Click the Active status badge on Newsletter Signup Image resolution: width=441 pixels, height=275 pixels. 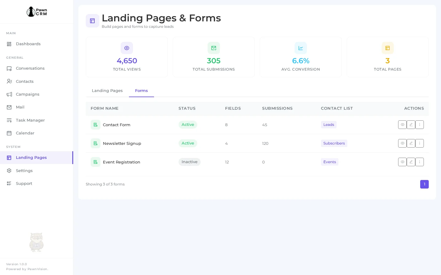coord(188,143)
